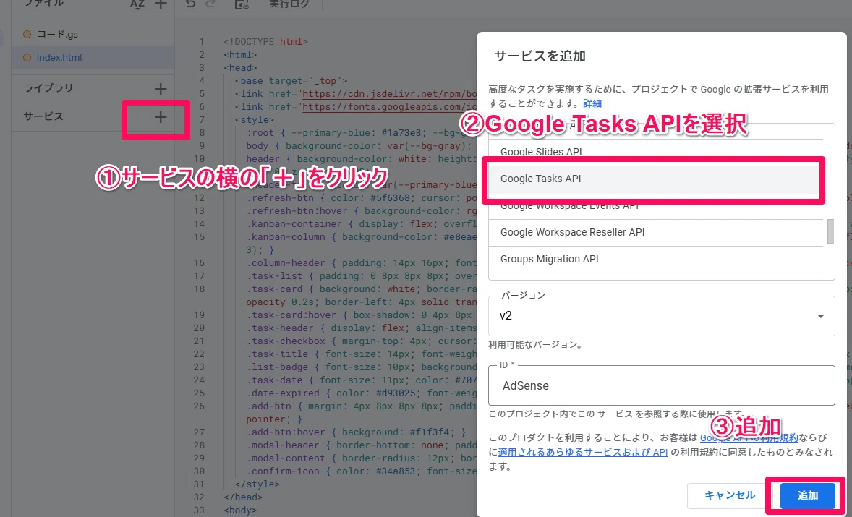Click the .task-checkbox code line
This screenshot has height=517, width=852.
pos(362,341)
